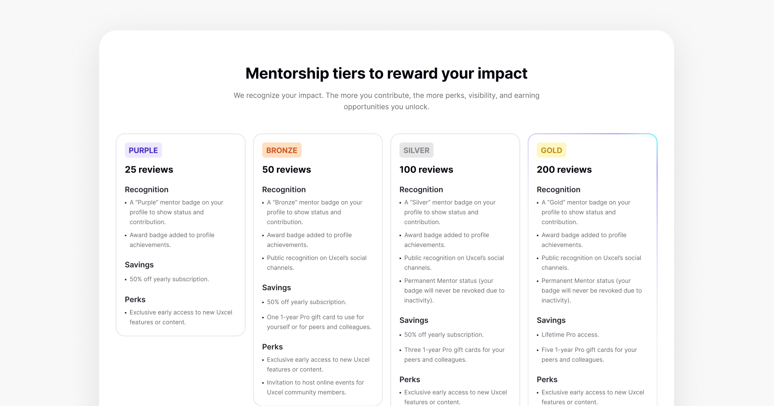Click the Savings heading in Gold card

551,320
